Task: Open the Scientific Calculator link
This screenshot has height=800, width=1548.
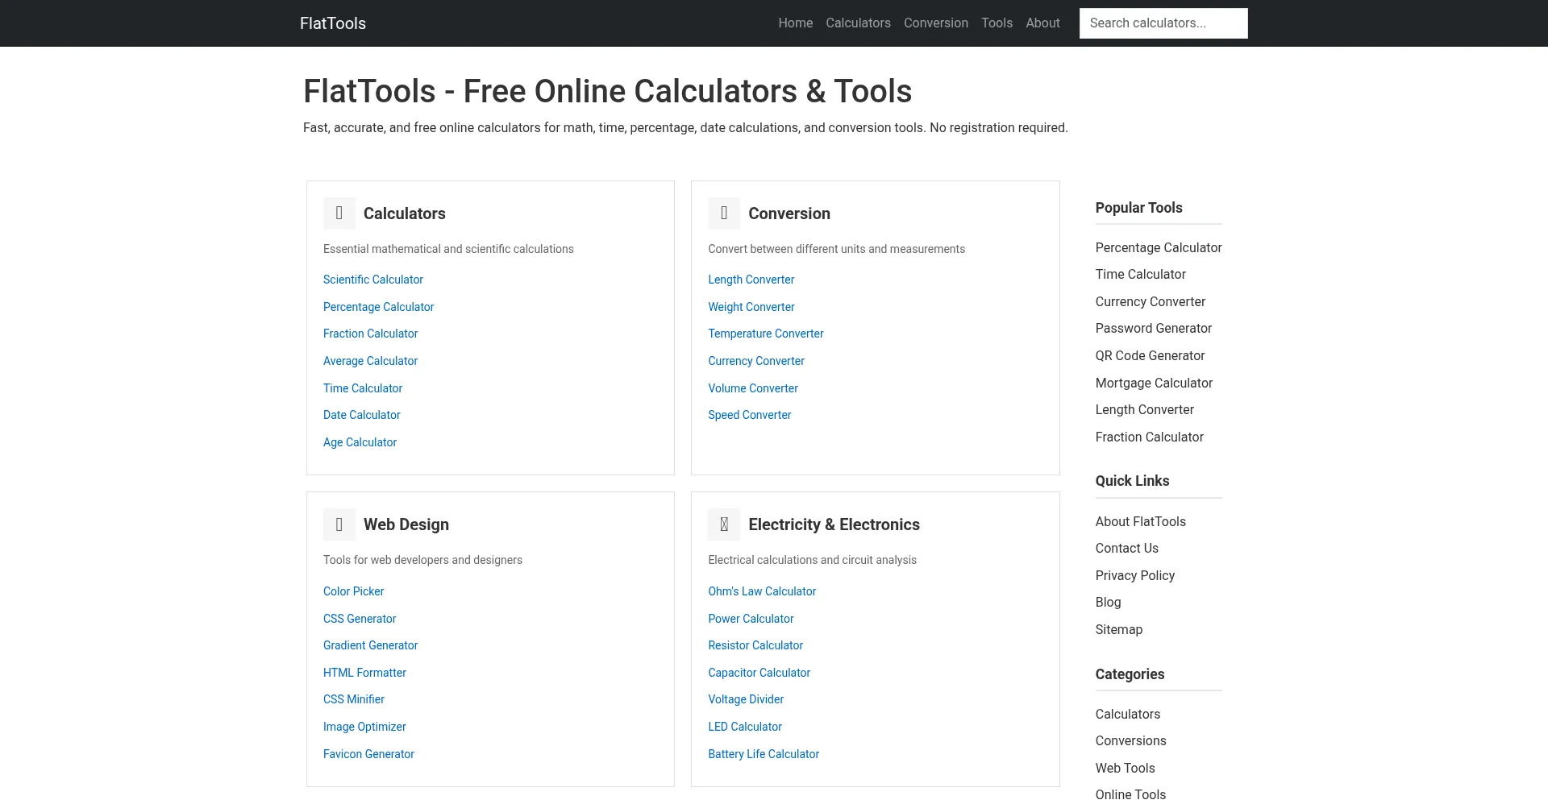Action: click(372, 280)
